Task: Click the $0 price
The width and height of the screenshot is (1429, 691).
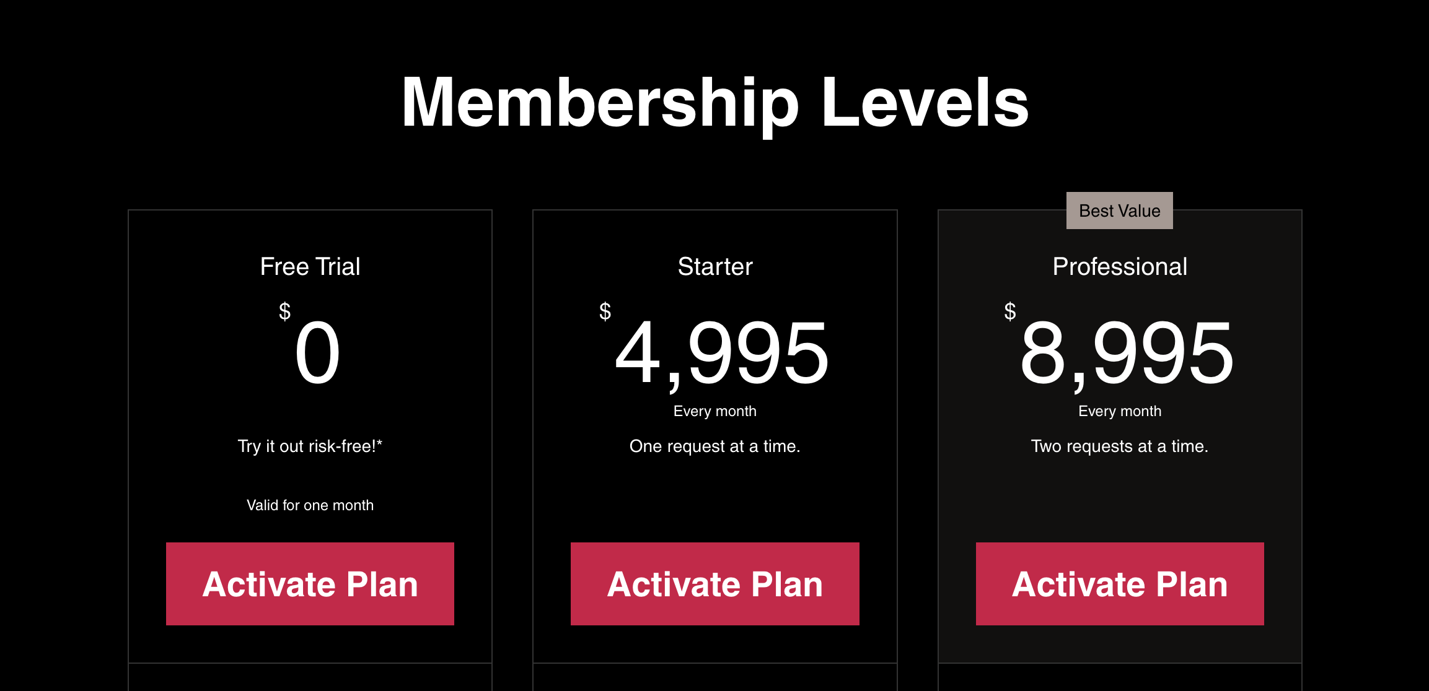Action: 317,353
